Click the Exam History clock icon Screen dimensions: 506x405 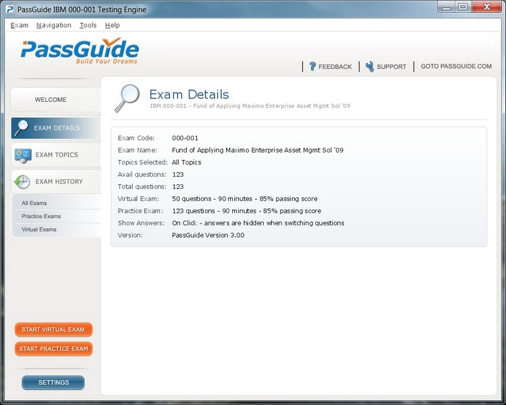[x=22, y=182]
